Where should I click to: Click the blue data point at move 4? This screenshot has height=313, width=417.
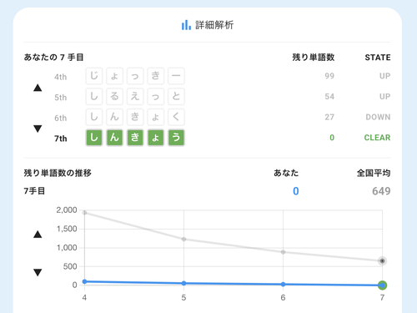pyautogui.click(x=84, y=281)
